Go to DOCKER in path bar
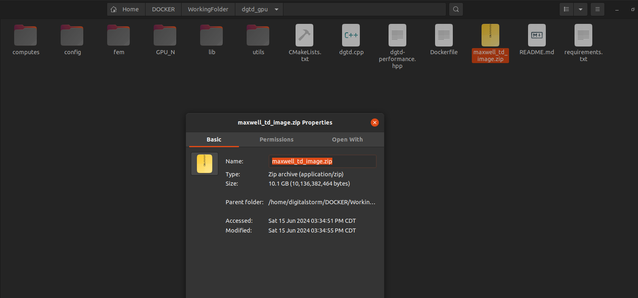 coord(163,9)
